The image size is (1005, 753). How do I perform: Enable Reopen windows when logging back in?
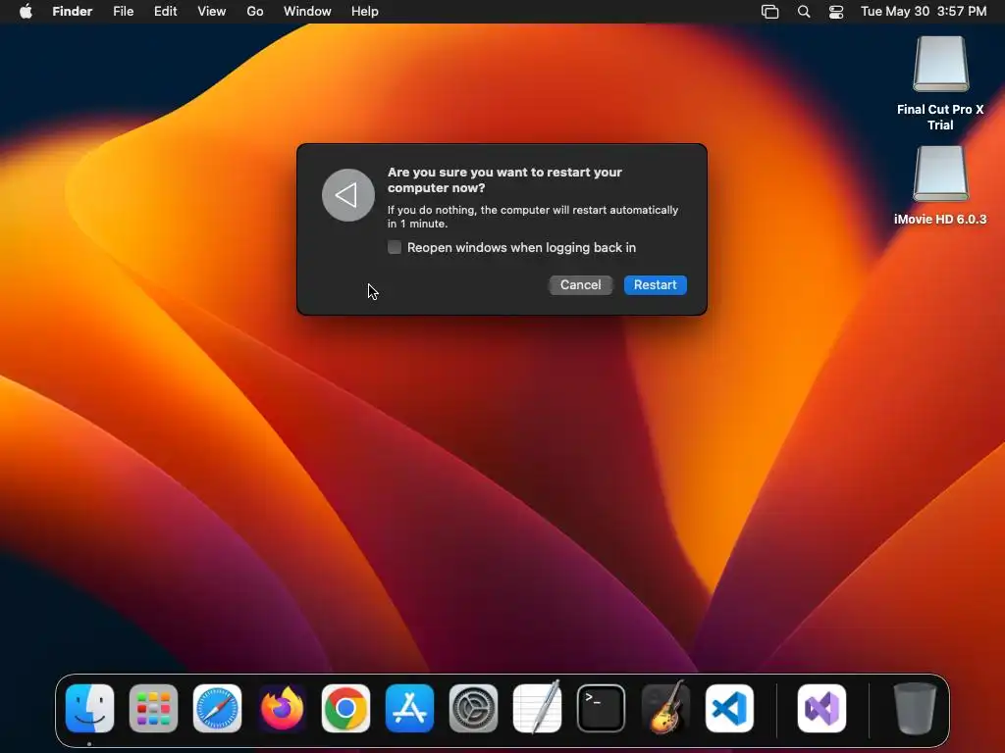395,247
